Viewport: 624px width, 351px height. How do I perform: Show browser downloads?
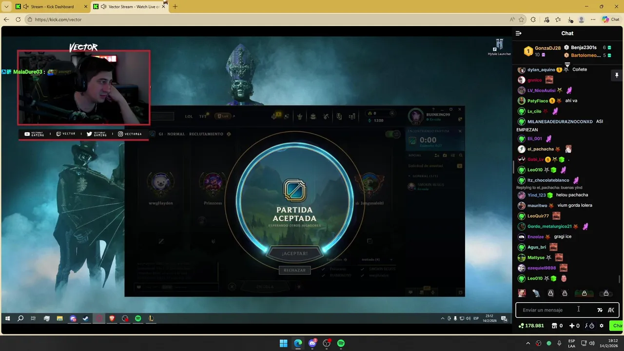tap(570, 19)
